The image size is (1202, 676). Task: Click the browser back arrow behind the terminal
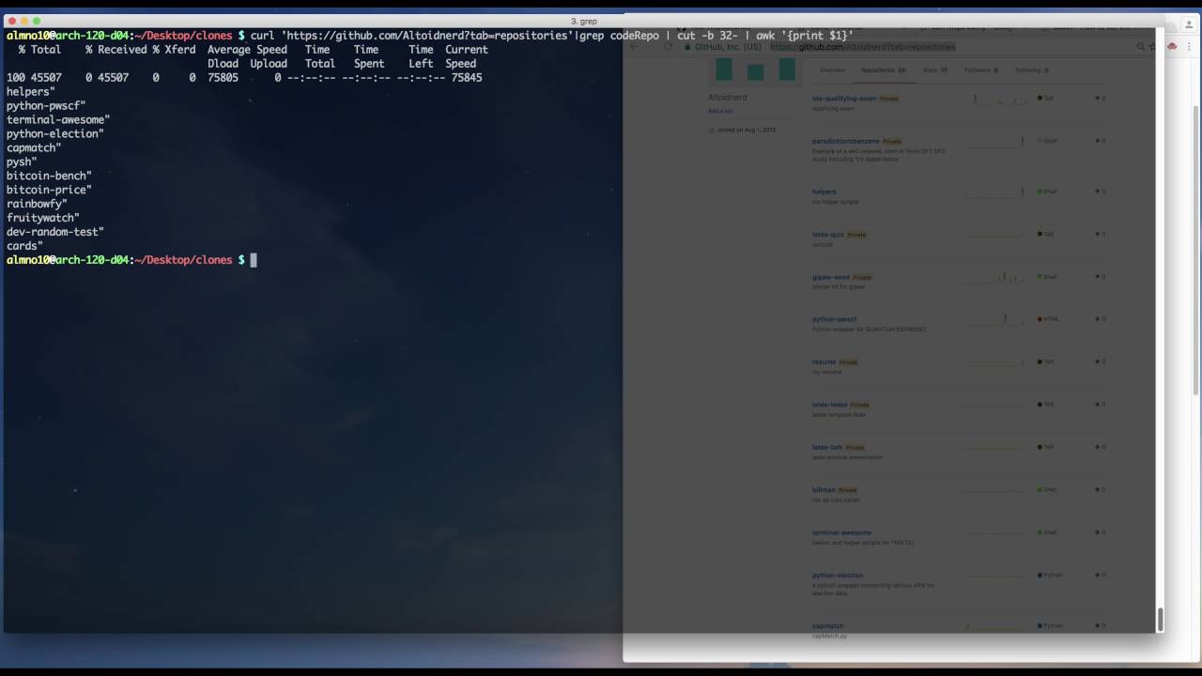tap(634, 46)
